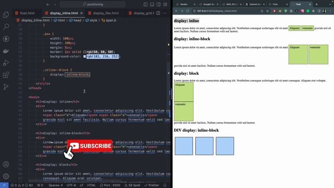Open the Manage gear icon
This screenshot has height=188, width=334.
tap(6, 177)
